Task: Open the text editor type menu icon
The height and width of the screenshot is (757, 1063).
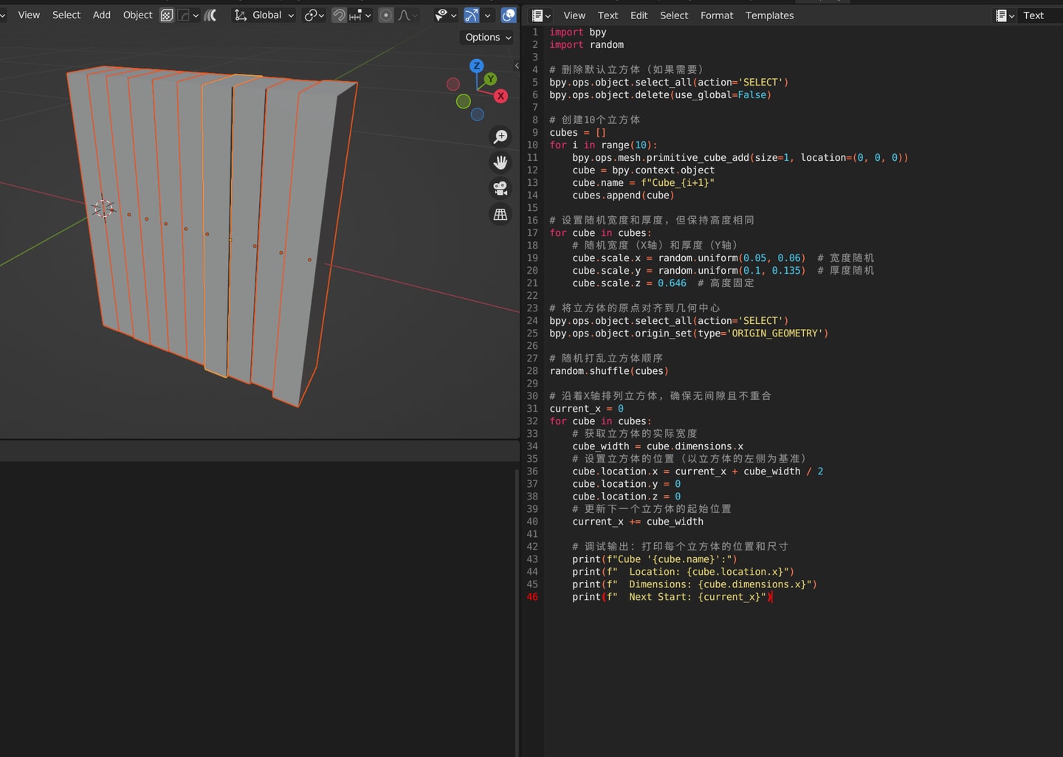Action: 541,15
